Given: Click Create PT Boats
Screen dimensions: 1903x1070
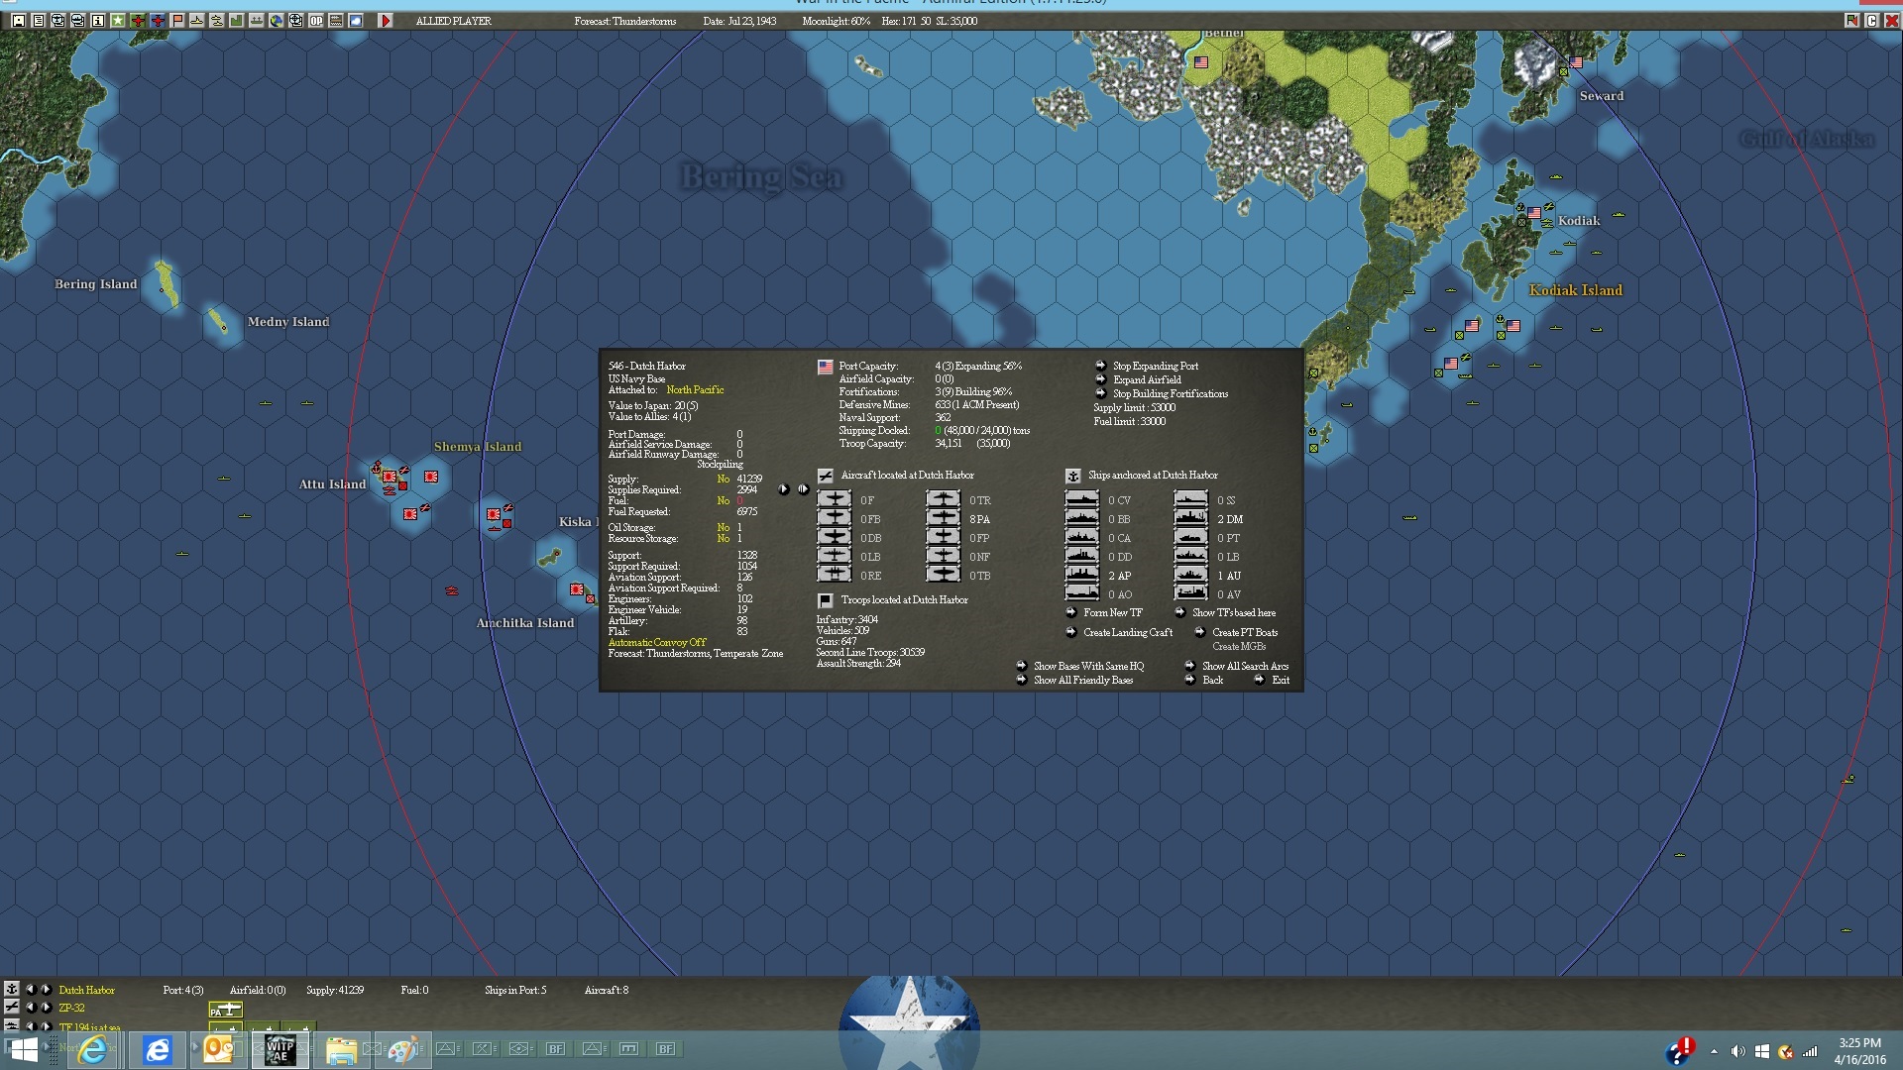Looking at the screenshot, I should 1245,633.
